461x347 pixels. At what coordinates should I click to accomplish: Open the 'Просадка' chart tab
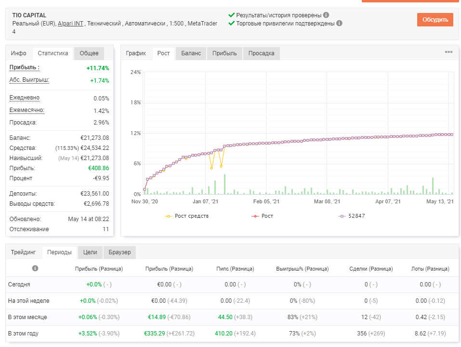click(x=262, y=53)
